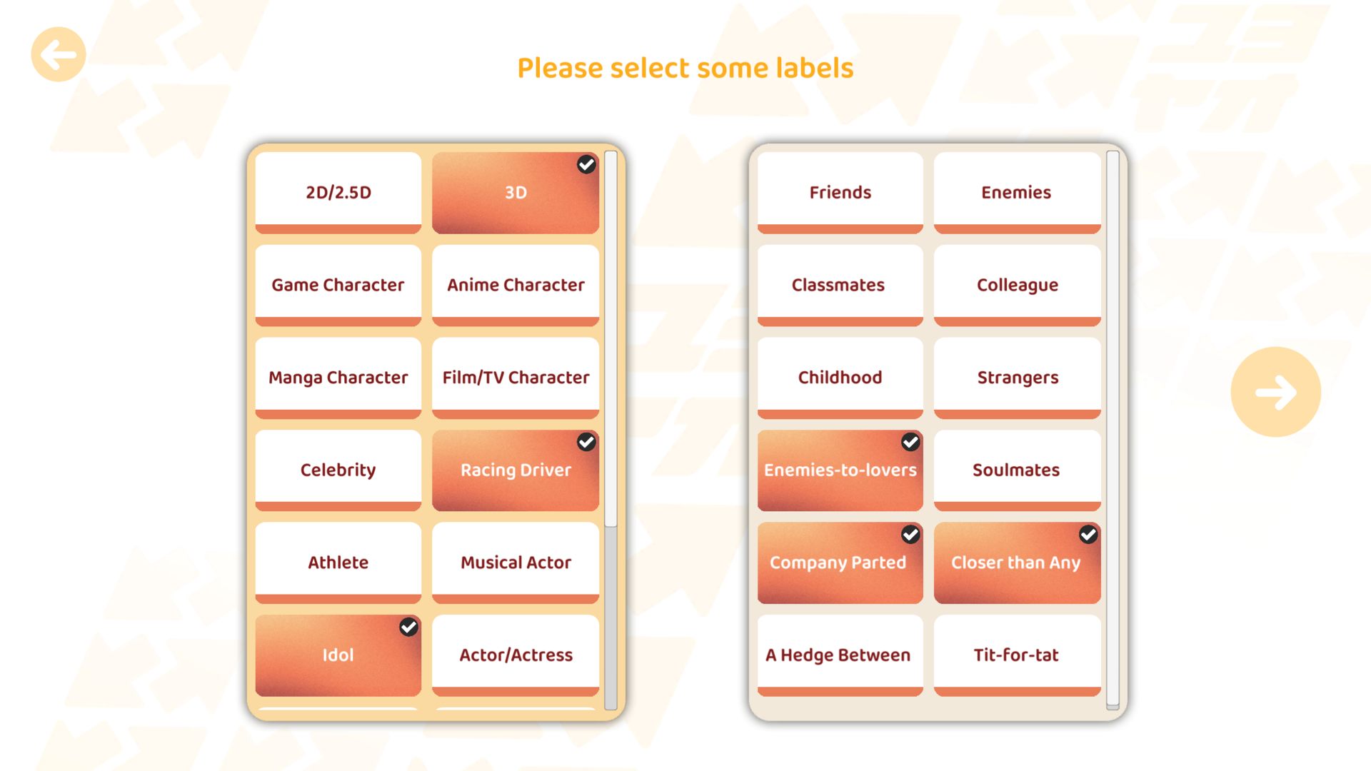Uncheck the Racing Driver label

coord(515,470)
